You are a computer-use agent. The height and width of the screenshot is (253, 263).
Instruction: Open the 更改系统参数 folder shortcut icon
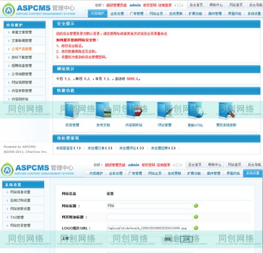(x=226, y=110)
